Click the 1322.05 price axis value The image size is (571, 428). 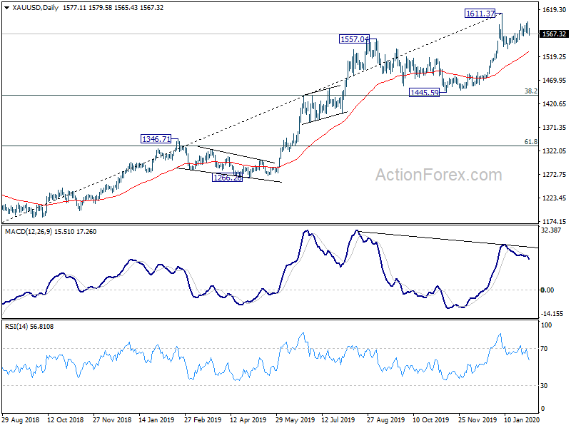[x=555, y=151]
